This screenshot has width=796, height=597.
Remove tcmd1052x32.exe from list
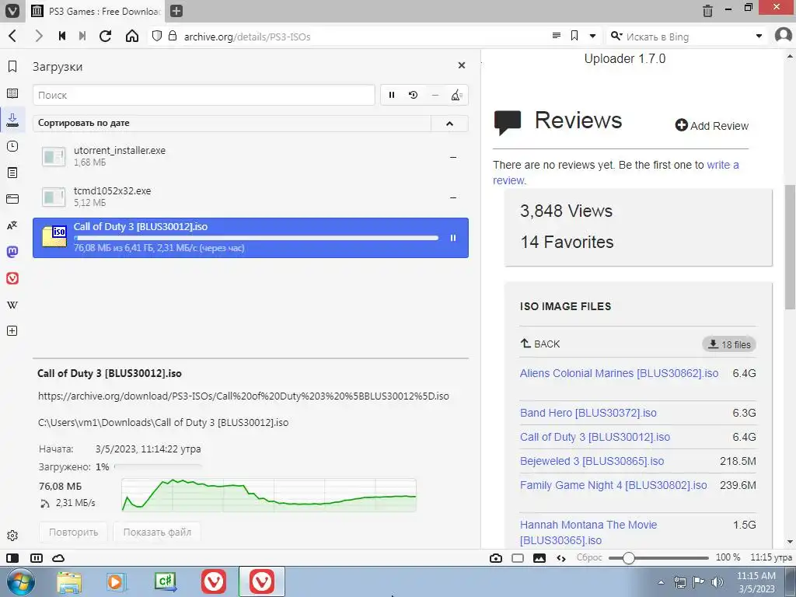coord(453,197)
